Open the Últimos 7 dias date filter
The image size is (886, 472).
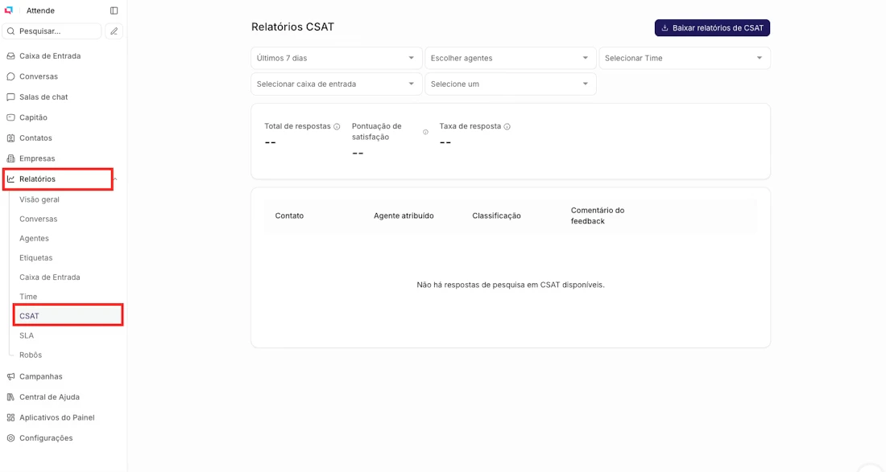(336, 58)
